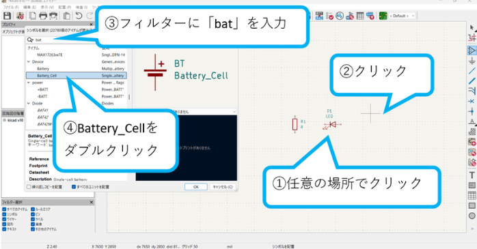Click OK in the symbol chooser

tap(196, 187)
